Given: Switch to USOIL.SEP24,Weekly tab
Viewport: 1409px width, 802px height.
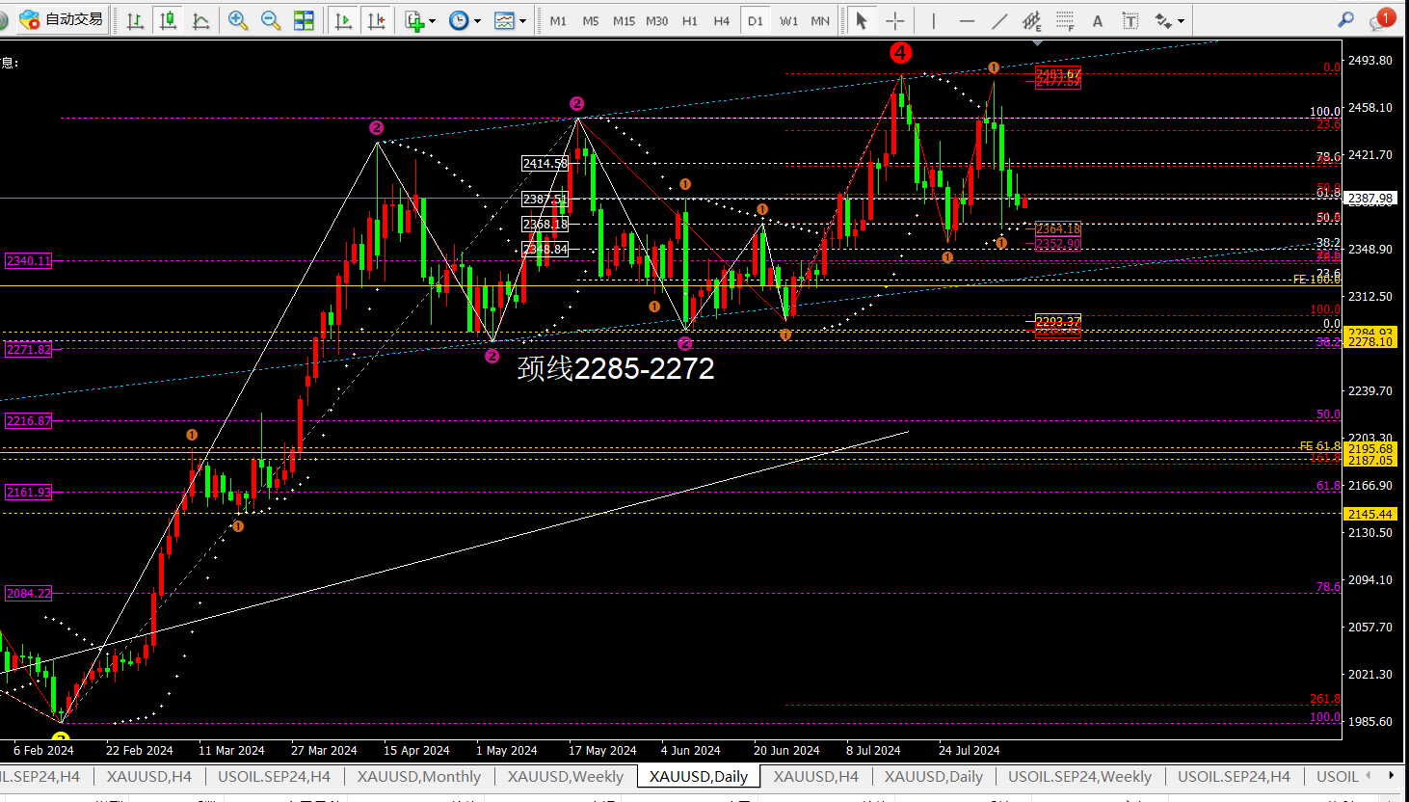Looking at the screenshot, I should click(x=1079, y=777).
